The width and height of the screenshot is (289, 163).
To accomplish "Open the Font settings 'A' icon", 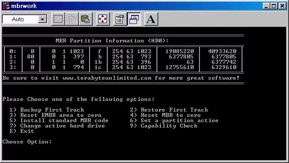I will pos(151,19).
